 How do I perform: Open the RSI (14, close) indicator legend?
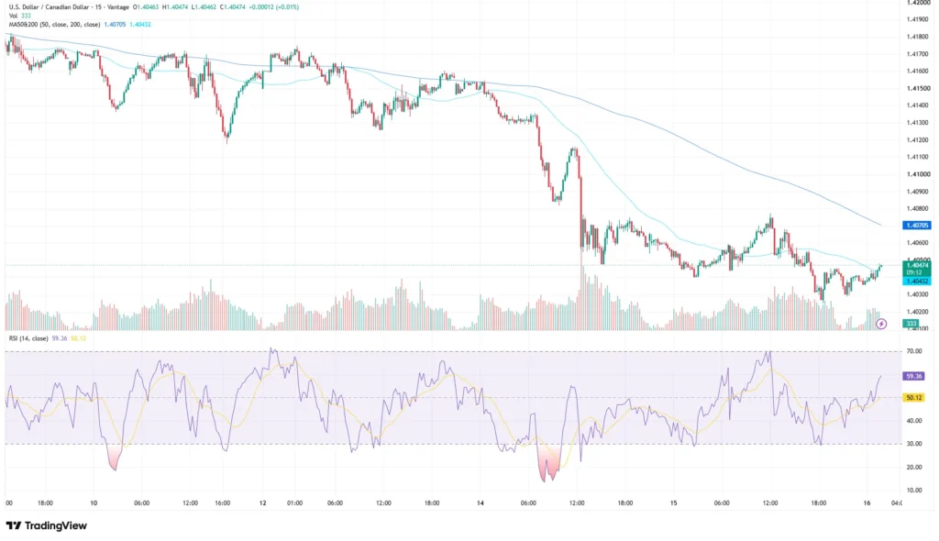tap(28, 338)
